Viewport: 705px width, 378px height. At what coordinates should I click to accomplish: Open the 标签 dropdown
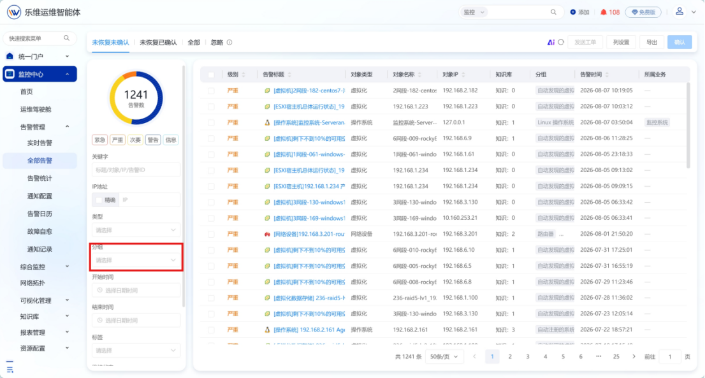tap(136, 351)
